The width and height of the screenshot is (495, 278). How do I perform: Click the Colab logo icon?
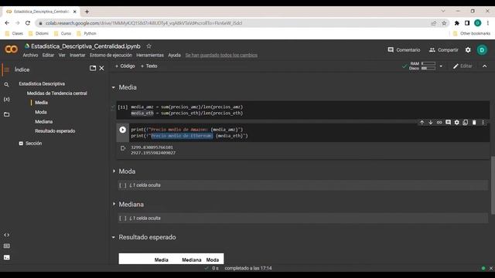[11, 49]
